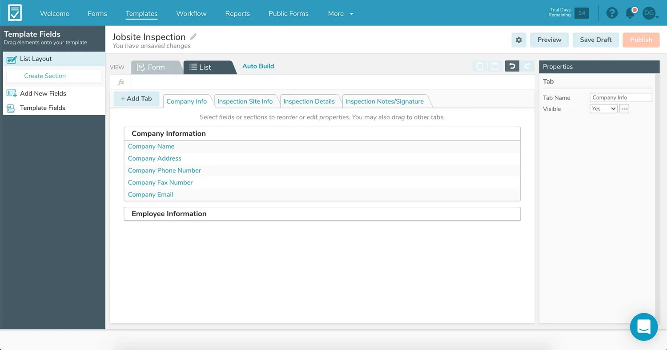Open the More navigation dropdown
This screenshot has width=667, height=350.
(340, 13)
